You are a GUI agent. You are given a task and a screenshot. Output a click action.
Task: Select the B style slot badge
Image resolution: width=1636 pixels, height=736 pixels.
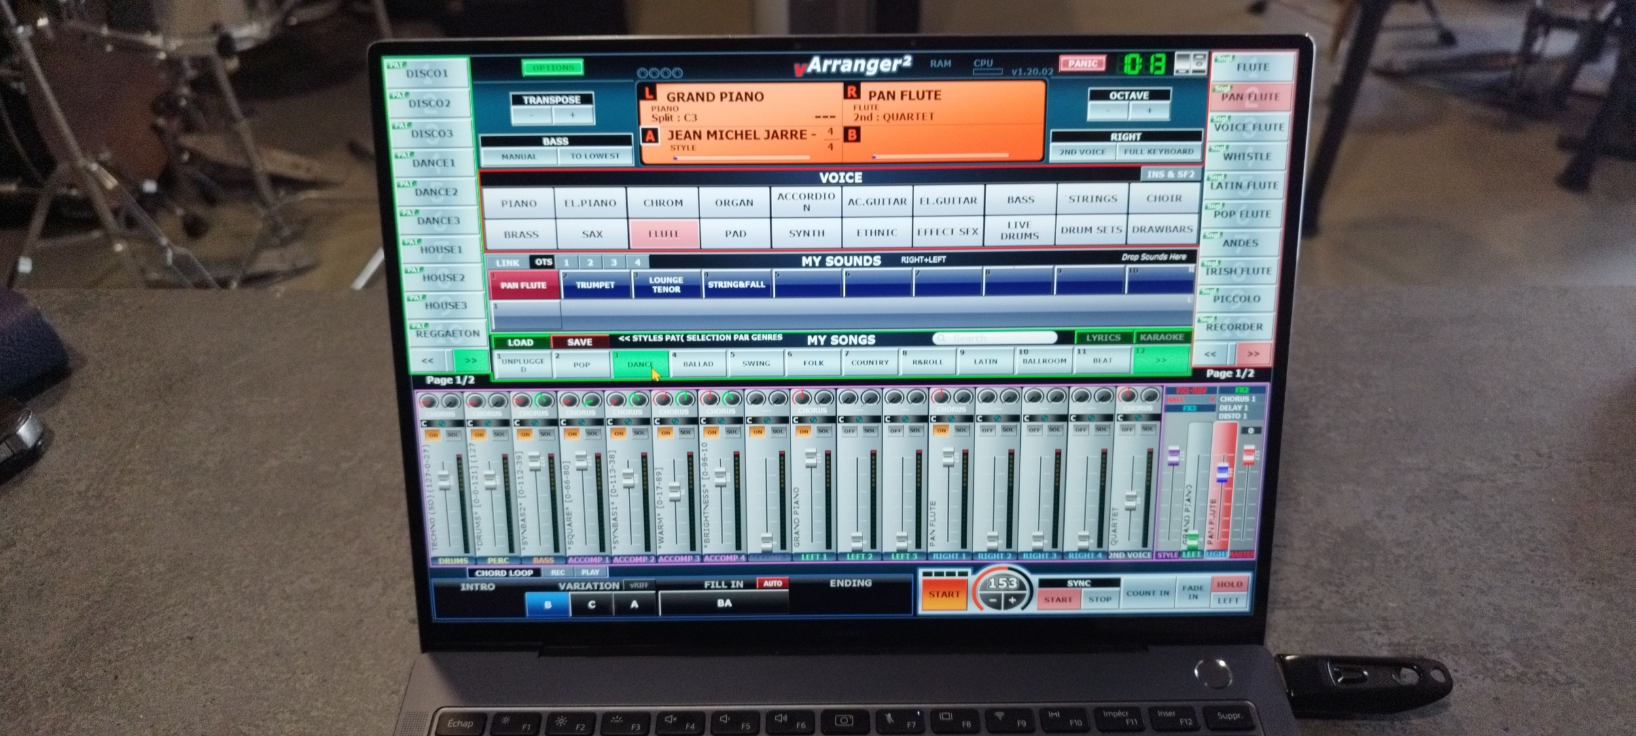click(x=853, y=135)
